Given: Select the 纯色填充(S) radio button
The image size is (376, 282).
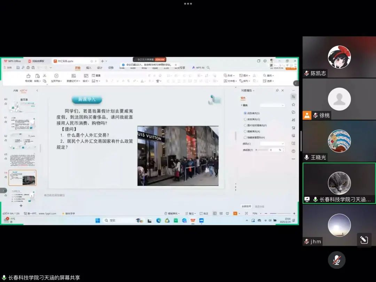Looking at the screenshot, I should click(x=245, y=113).
